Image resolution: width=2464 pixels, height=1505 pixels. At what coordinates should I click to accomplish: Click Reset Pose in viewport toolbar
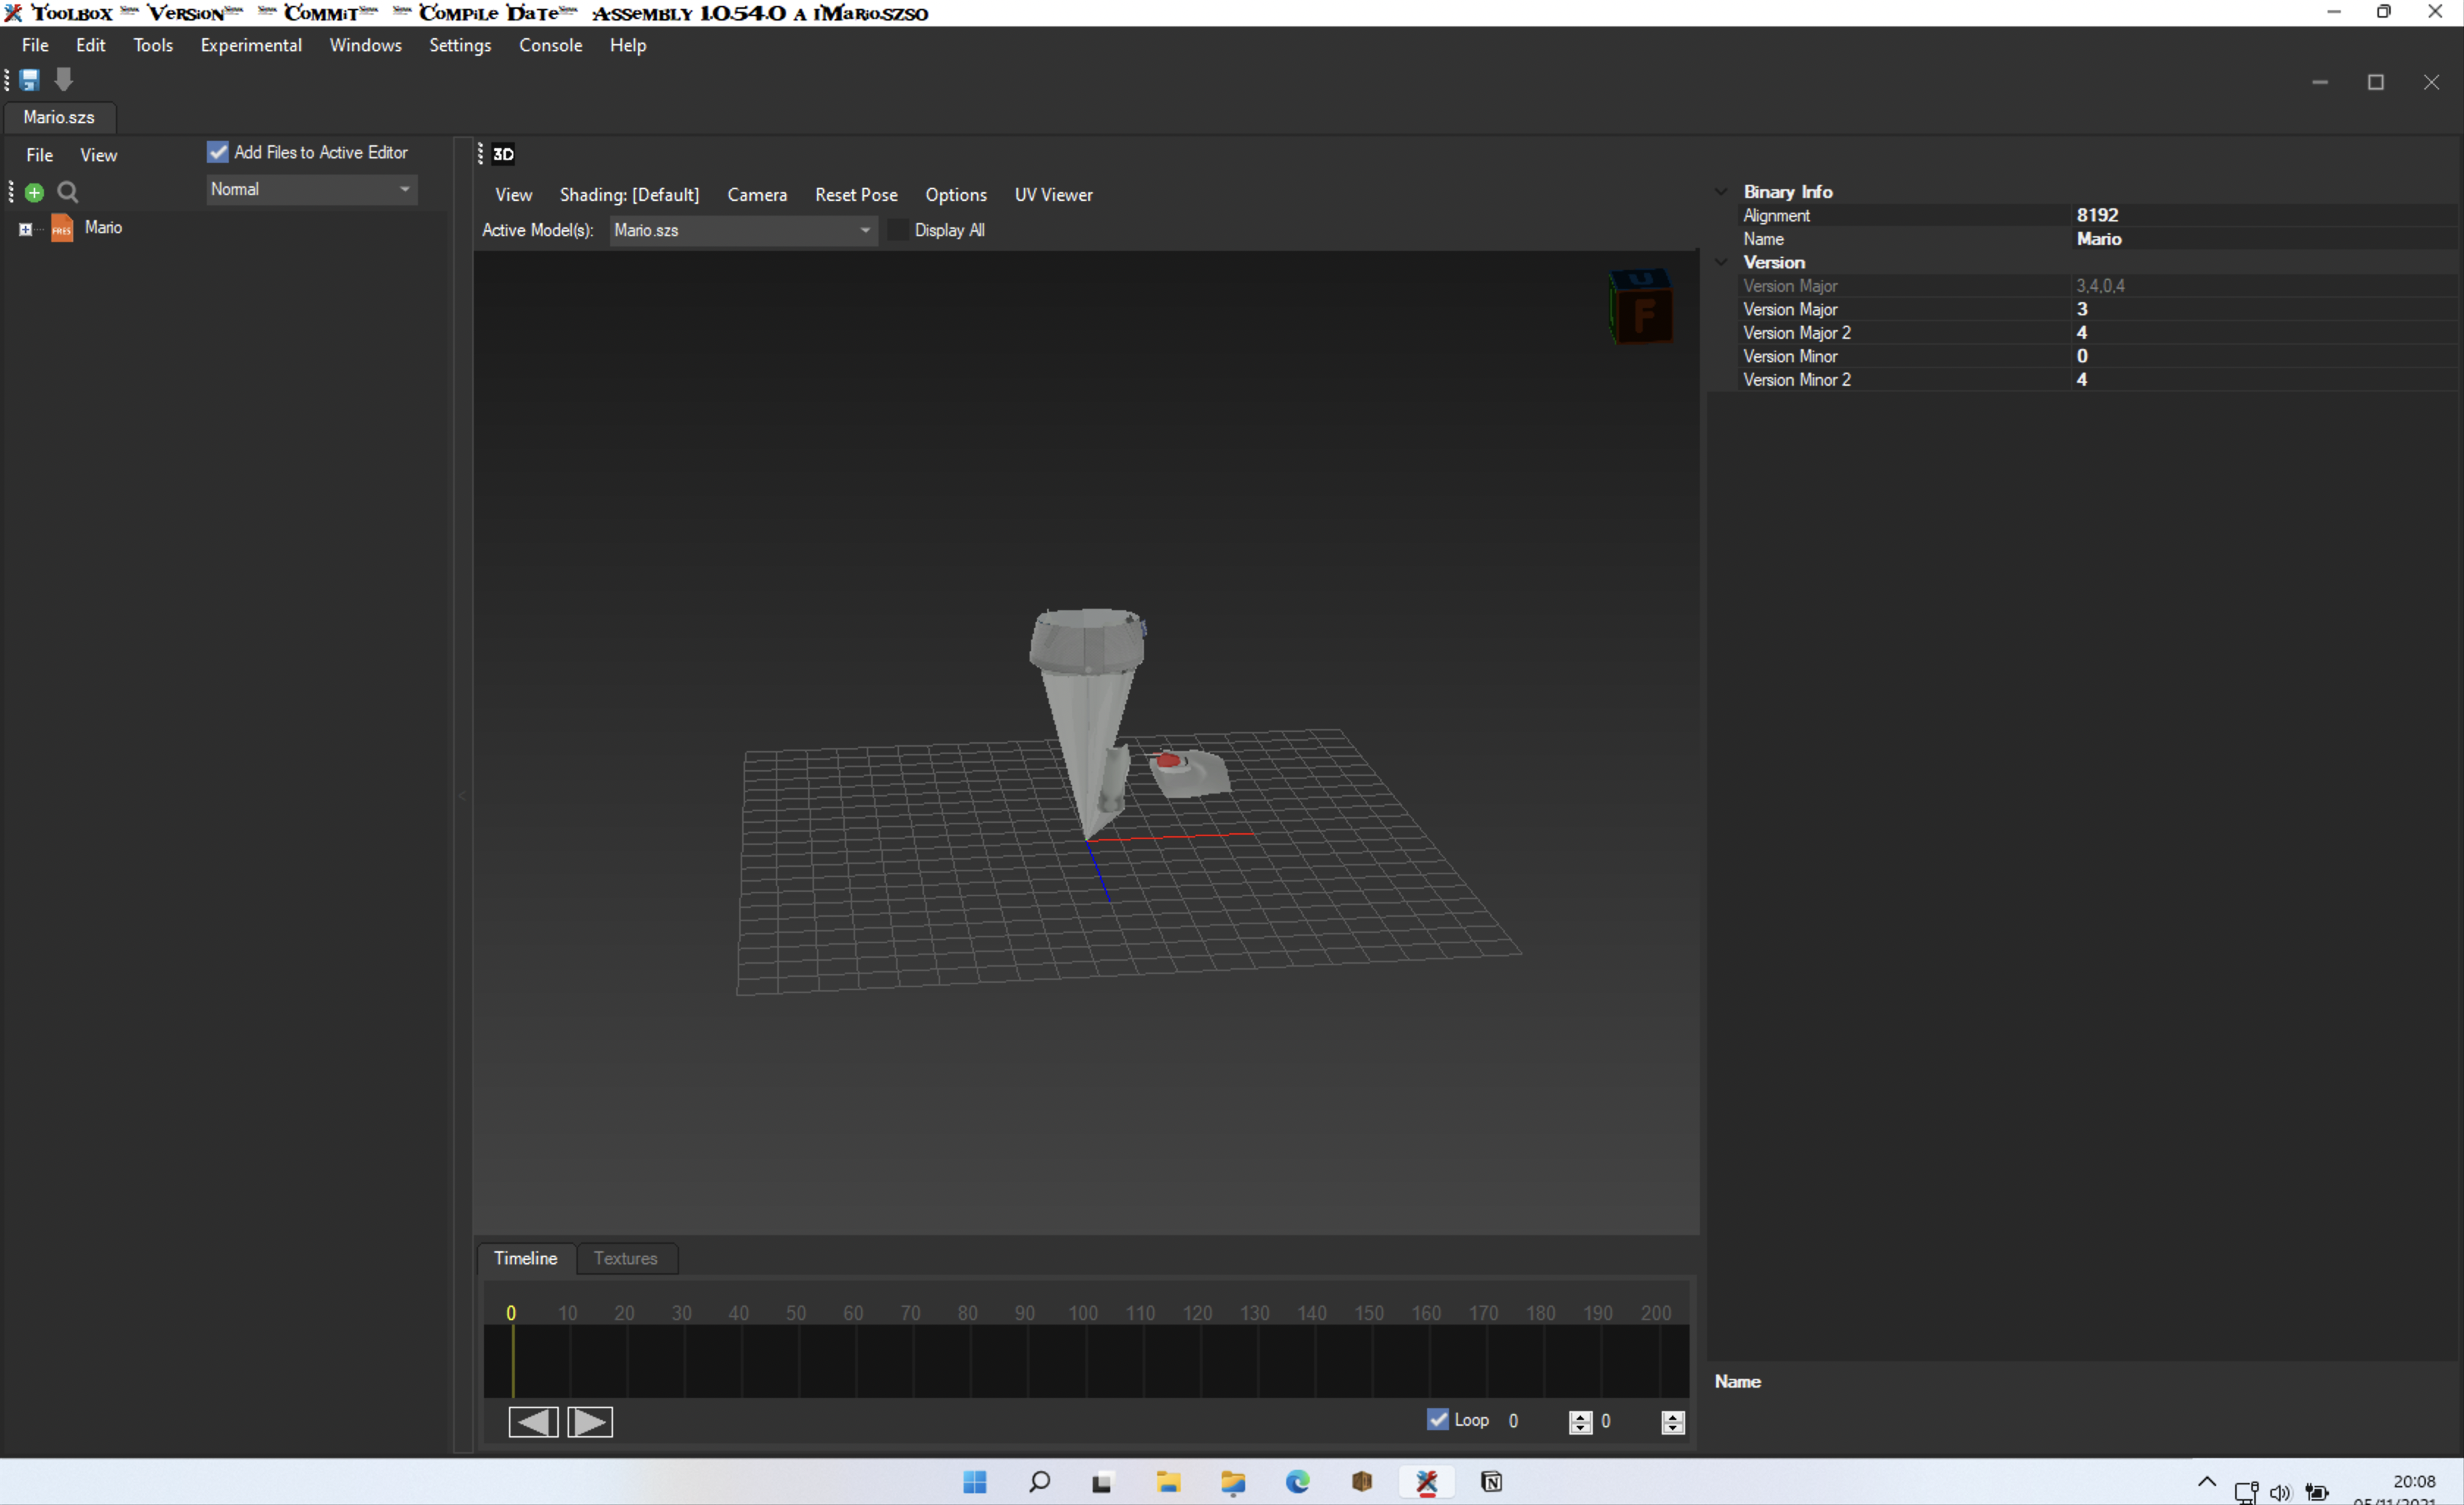coord(856,195)
